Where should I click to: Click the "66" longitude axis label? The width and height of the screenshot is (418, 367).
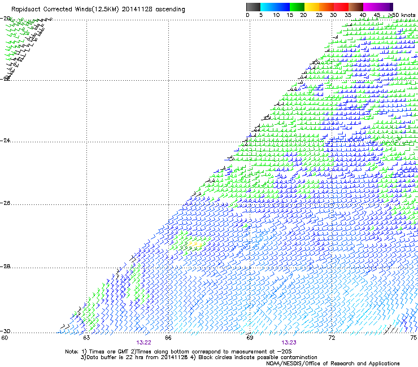pos(168,338)
